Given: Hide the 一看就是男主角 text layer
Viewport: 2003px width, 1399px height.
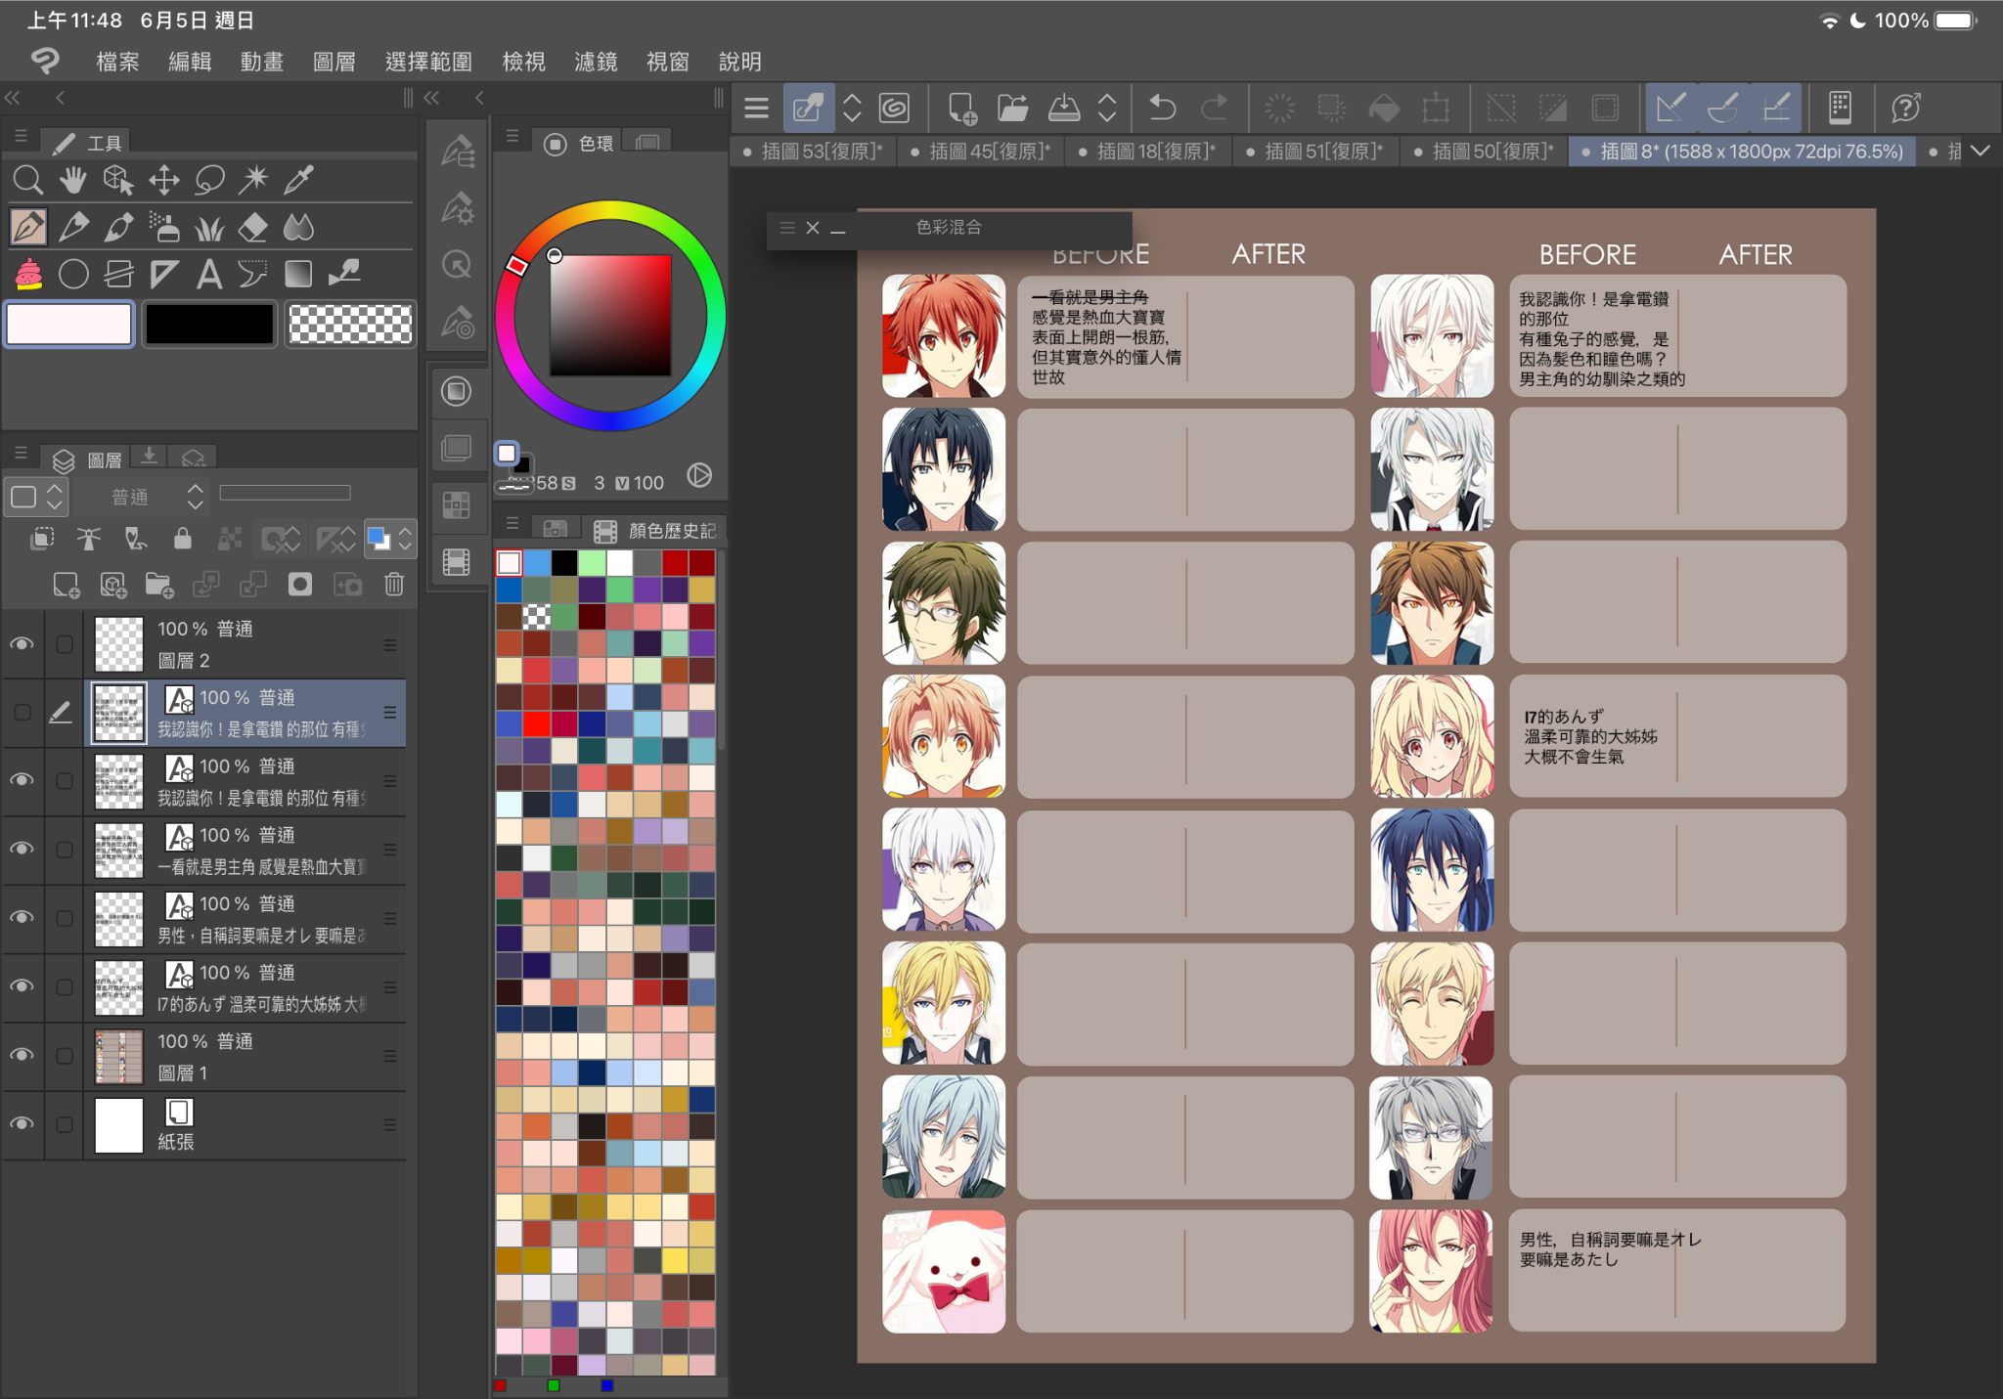Looking at the screenshot, I should 22,849.
